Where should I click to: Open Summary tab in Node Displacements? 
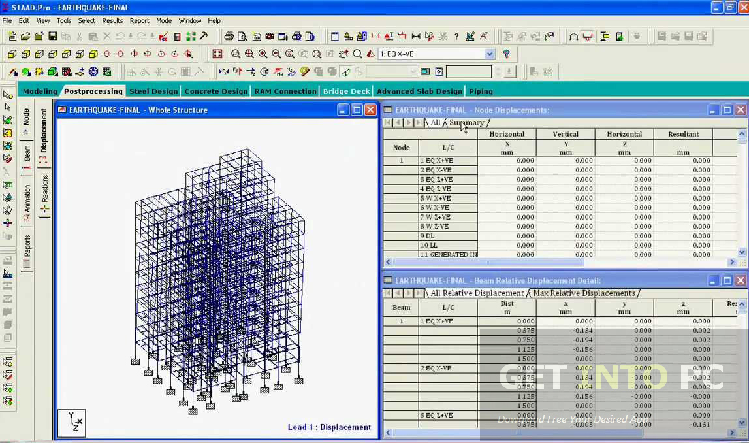click(467, 123)
